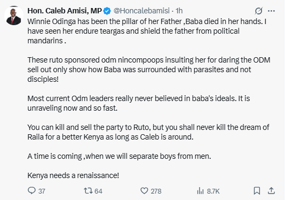Click the reply count 37
This screenshot has height=200, width=285.
coord(42,191)
